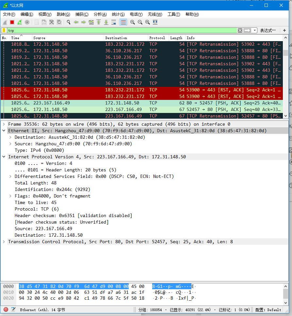The image size is (292, 316).
Task: Restart the current capture
Action: click(x=20, y=23)
